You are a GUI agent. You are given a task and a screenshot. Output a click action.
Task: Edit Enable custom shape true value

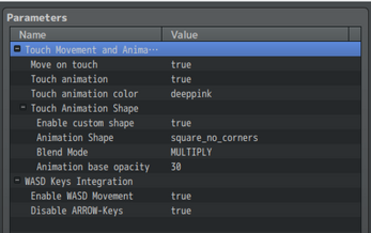[181, 123]
